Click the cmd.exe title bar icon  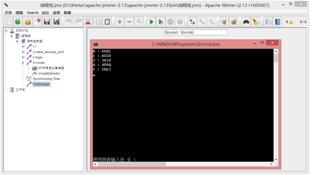[96, 44]
